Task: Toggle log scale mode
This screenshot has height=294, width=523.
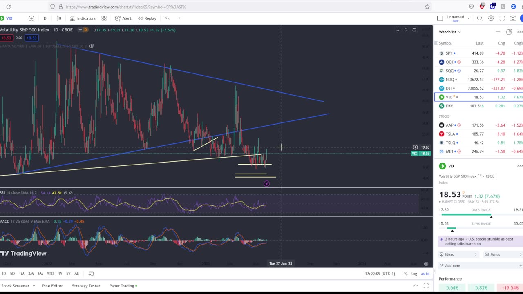Action: (x=414, y=274)
